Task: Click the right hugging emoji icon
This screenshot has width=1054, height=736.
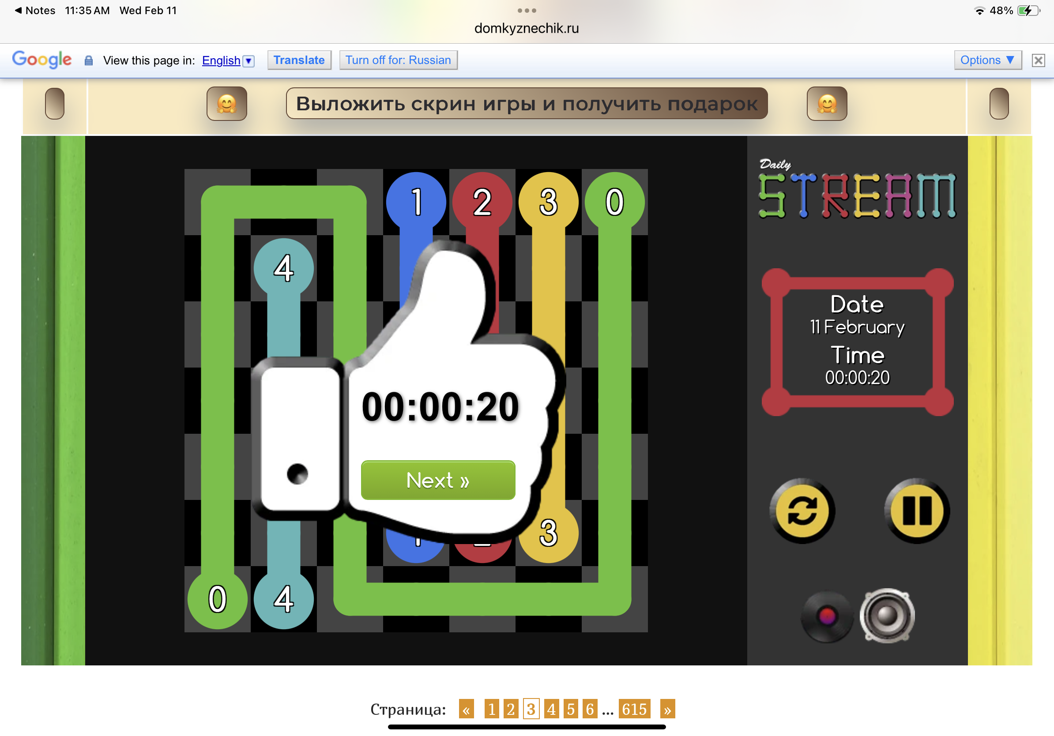Action: [x=826, y=104]
